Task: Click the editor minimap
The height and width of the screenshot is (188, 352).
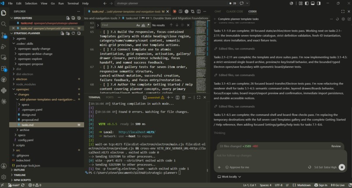Action: tap(202, 56)
